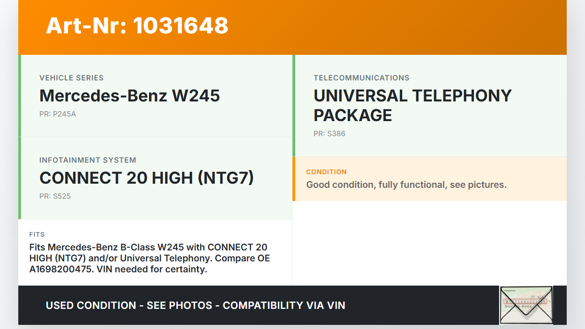
Task: Click the fits description mentioning OE A1698200475
Action: (149, 258)
